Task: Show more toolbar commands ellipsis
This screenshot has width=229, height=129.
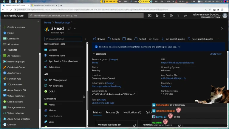Action: click(217, 39)
